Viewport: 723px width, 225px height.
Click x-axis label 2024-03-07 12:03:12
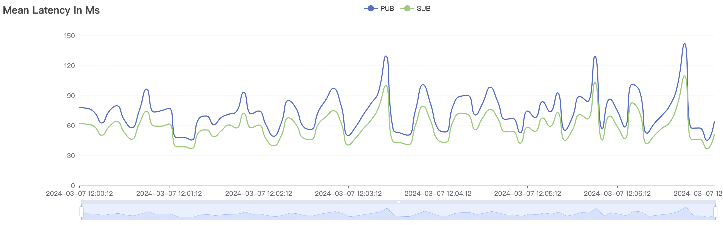click(x=348, y=194)
